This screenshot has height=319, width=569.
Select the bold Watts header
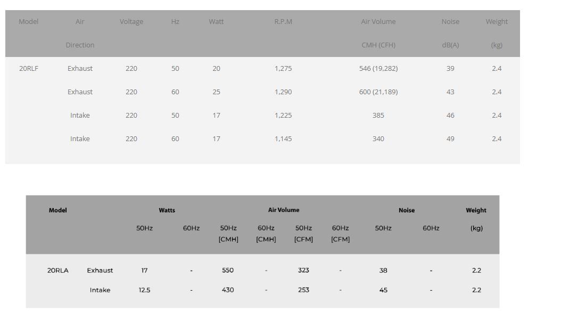pyautogui.click(x=167, y=210)
